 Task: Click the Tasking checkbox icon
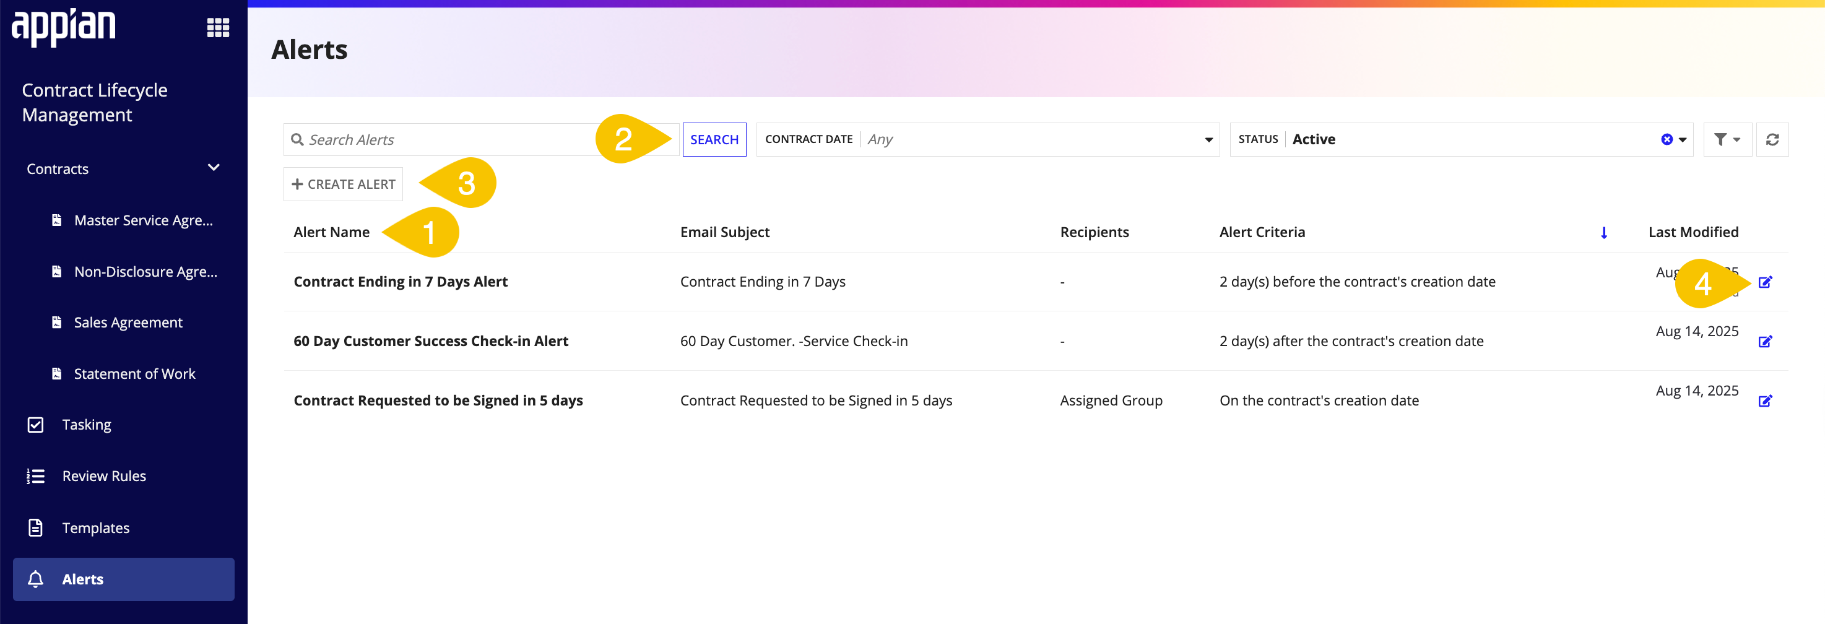click(35, 424)
